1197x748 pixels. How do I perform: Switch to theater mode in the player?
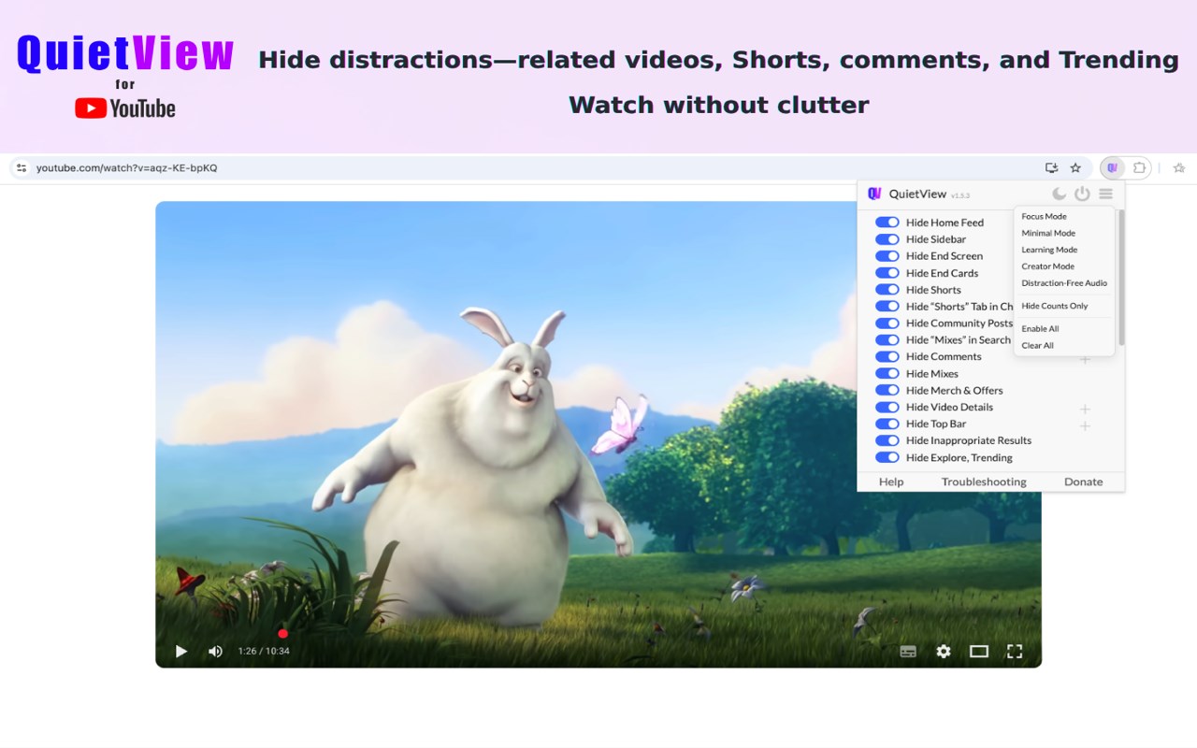coord(979,652)
